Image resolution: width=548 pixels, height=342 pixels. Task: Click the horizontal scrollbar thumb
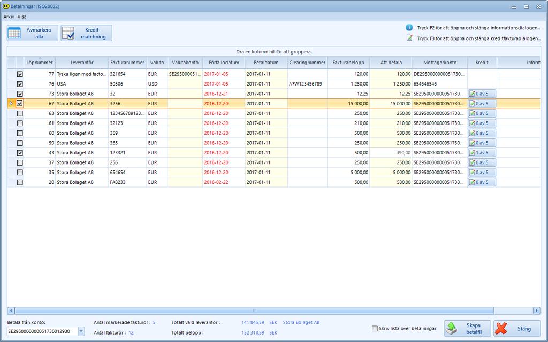click(254, 310)
